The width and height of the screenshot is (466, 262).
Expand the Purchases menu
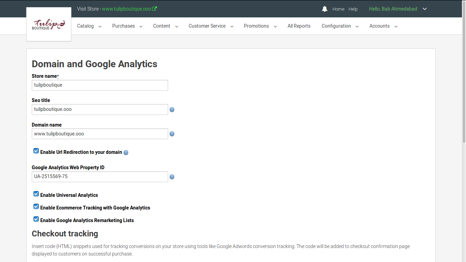[127, 26]
